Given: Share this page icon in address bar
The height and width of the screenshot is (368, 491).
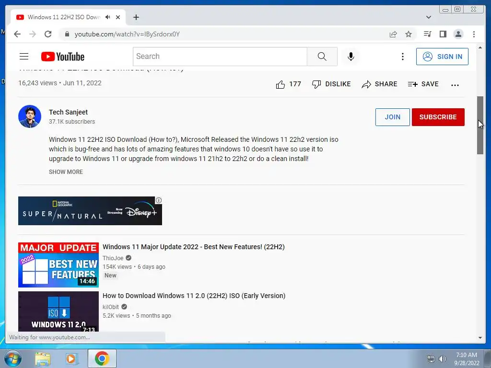Looking at the screenshot, I should (x=393, y=34).
